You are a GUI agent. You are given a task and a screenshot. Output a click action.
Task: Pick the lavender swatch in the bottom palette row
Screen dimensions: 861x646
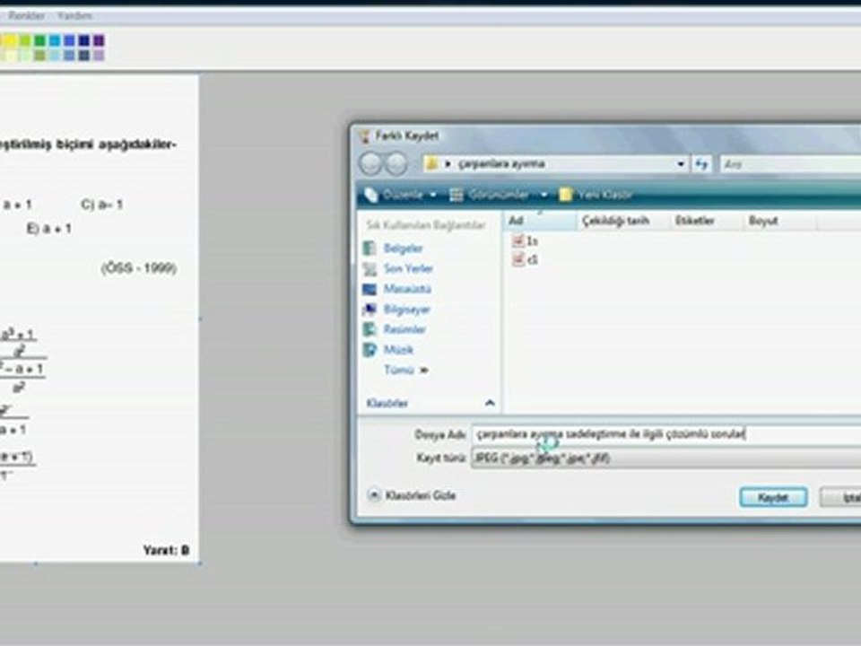(x=99, y=55)
